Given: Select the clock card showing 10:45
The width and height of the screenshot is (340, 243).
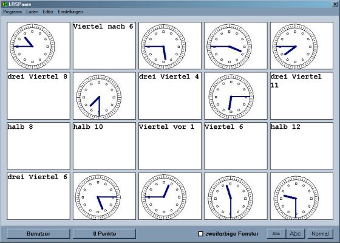Looking at the screenshot, I should [x=38, y=46].
